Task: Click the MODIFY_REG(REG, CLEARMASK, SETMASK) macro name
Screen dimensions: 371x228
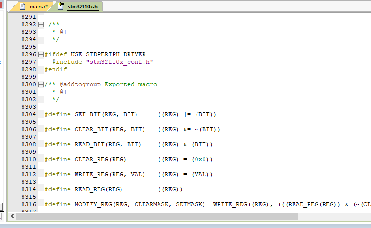Action: click(139, 204)
